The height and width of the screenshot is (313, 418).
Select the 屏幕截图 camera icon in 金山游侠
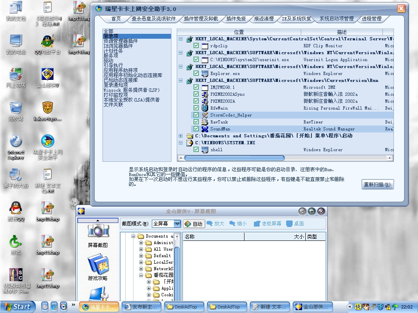pos(98,231)
